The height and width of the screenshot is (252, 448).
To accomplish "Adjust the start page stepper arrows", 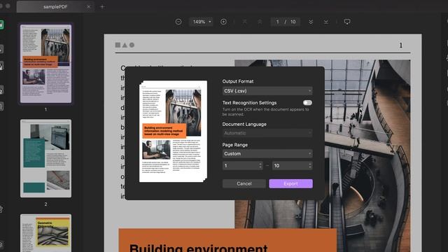I will (260, 166).
